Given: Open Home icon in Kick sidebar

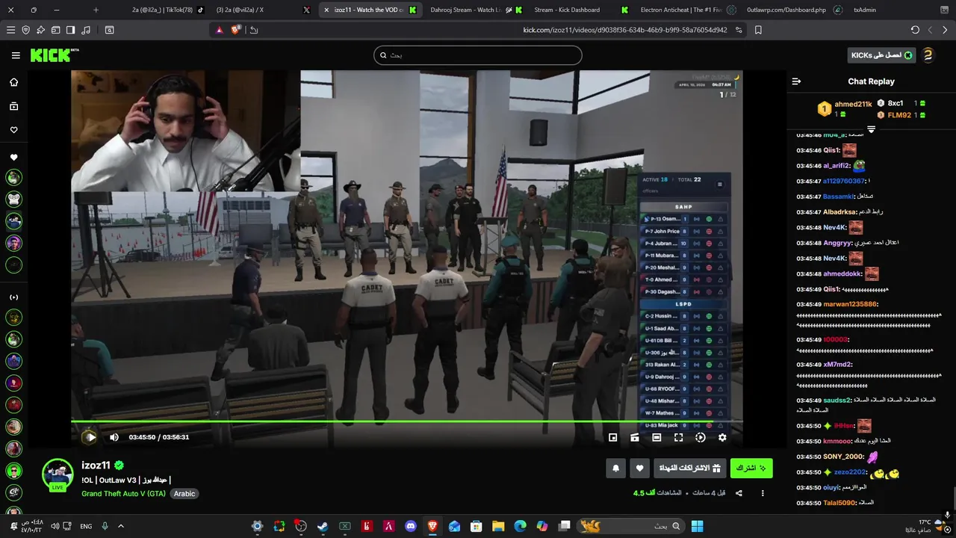Looking at the screenshot, I should click(13, 82).
